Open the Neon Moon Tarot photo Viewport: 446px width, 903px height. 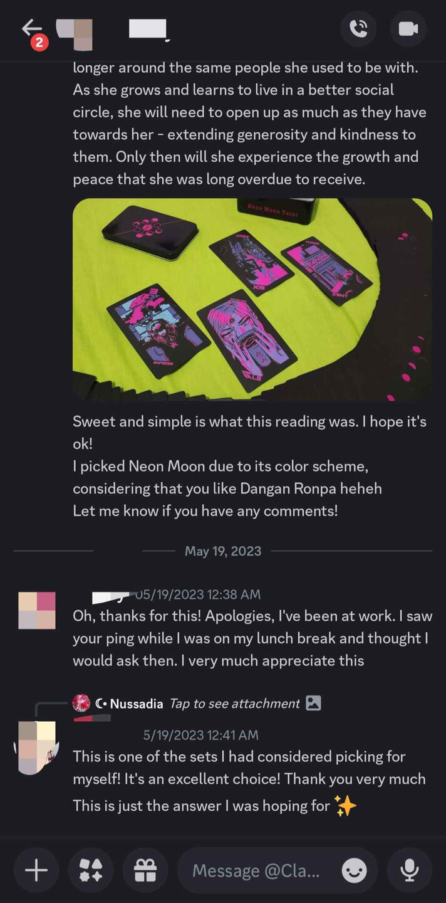click(252, 300)
